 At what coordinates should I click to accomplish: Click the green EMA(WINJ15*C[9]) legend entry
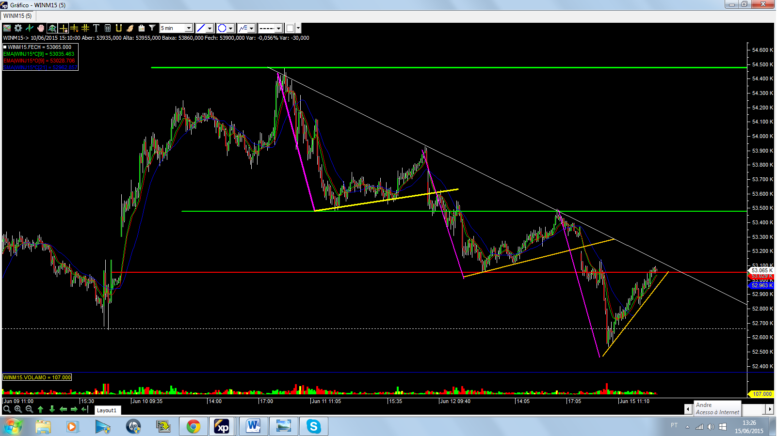[x=39, y=54]
